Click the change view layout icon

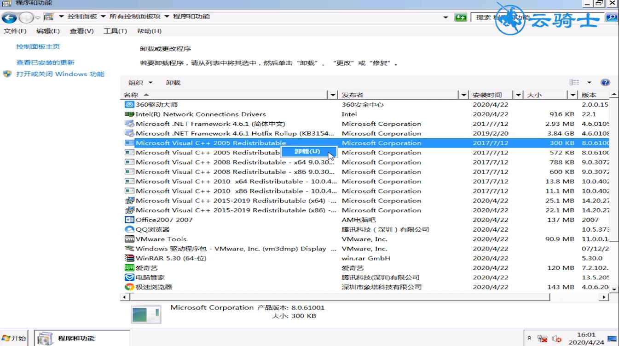tap(574, 83)
